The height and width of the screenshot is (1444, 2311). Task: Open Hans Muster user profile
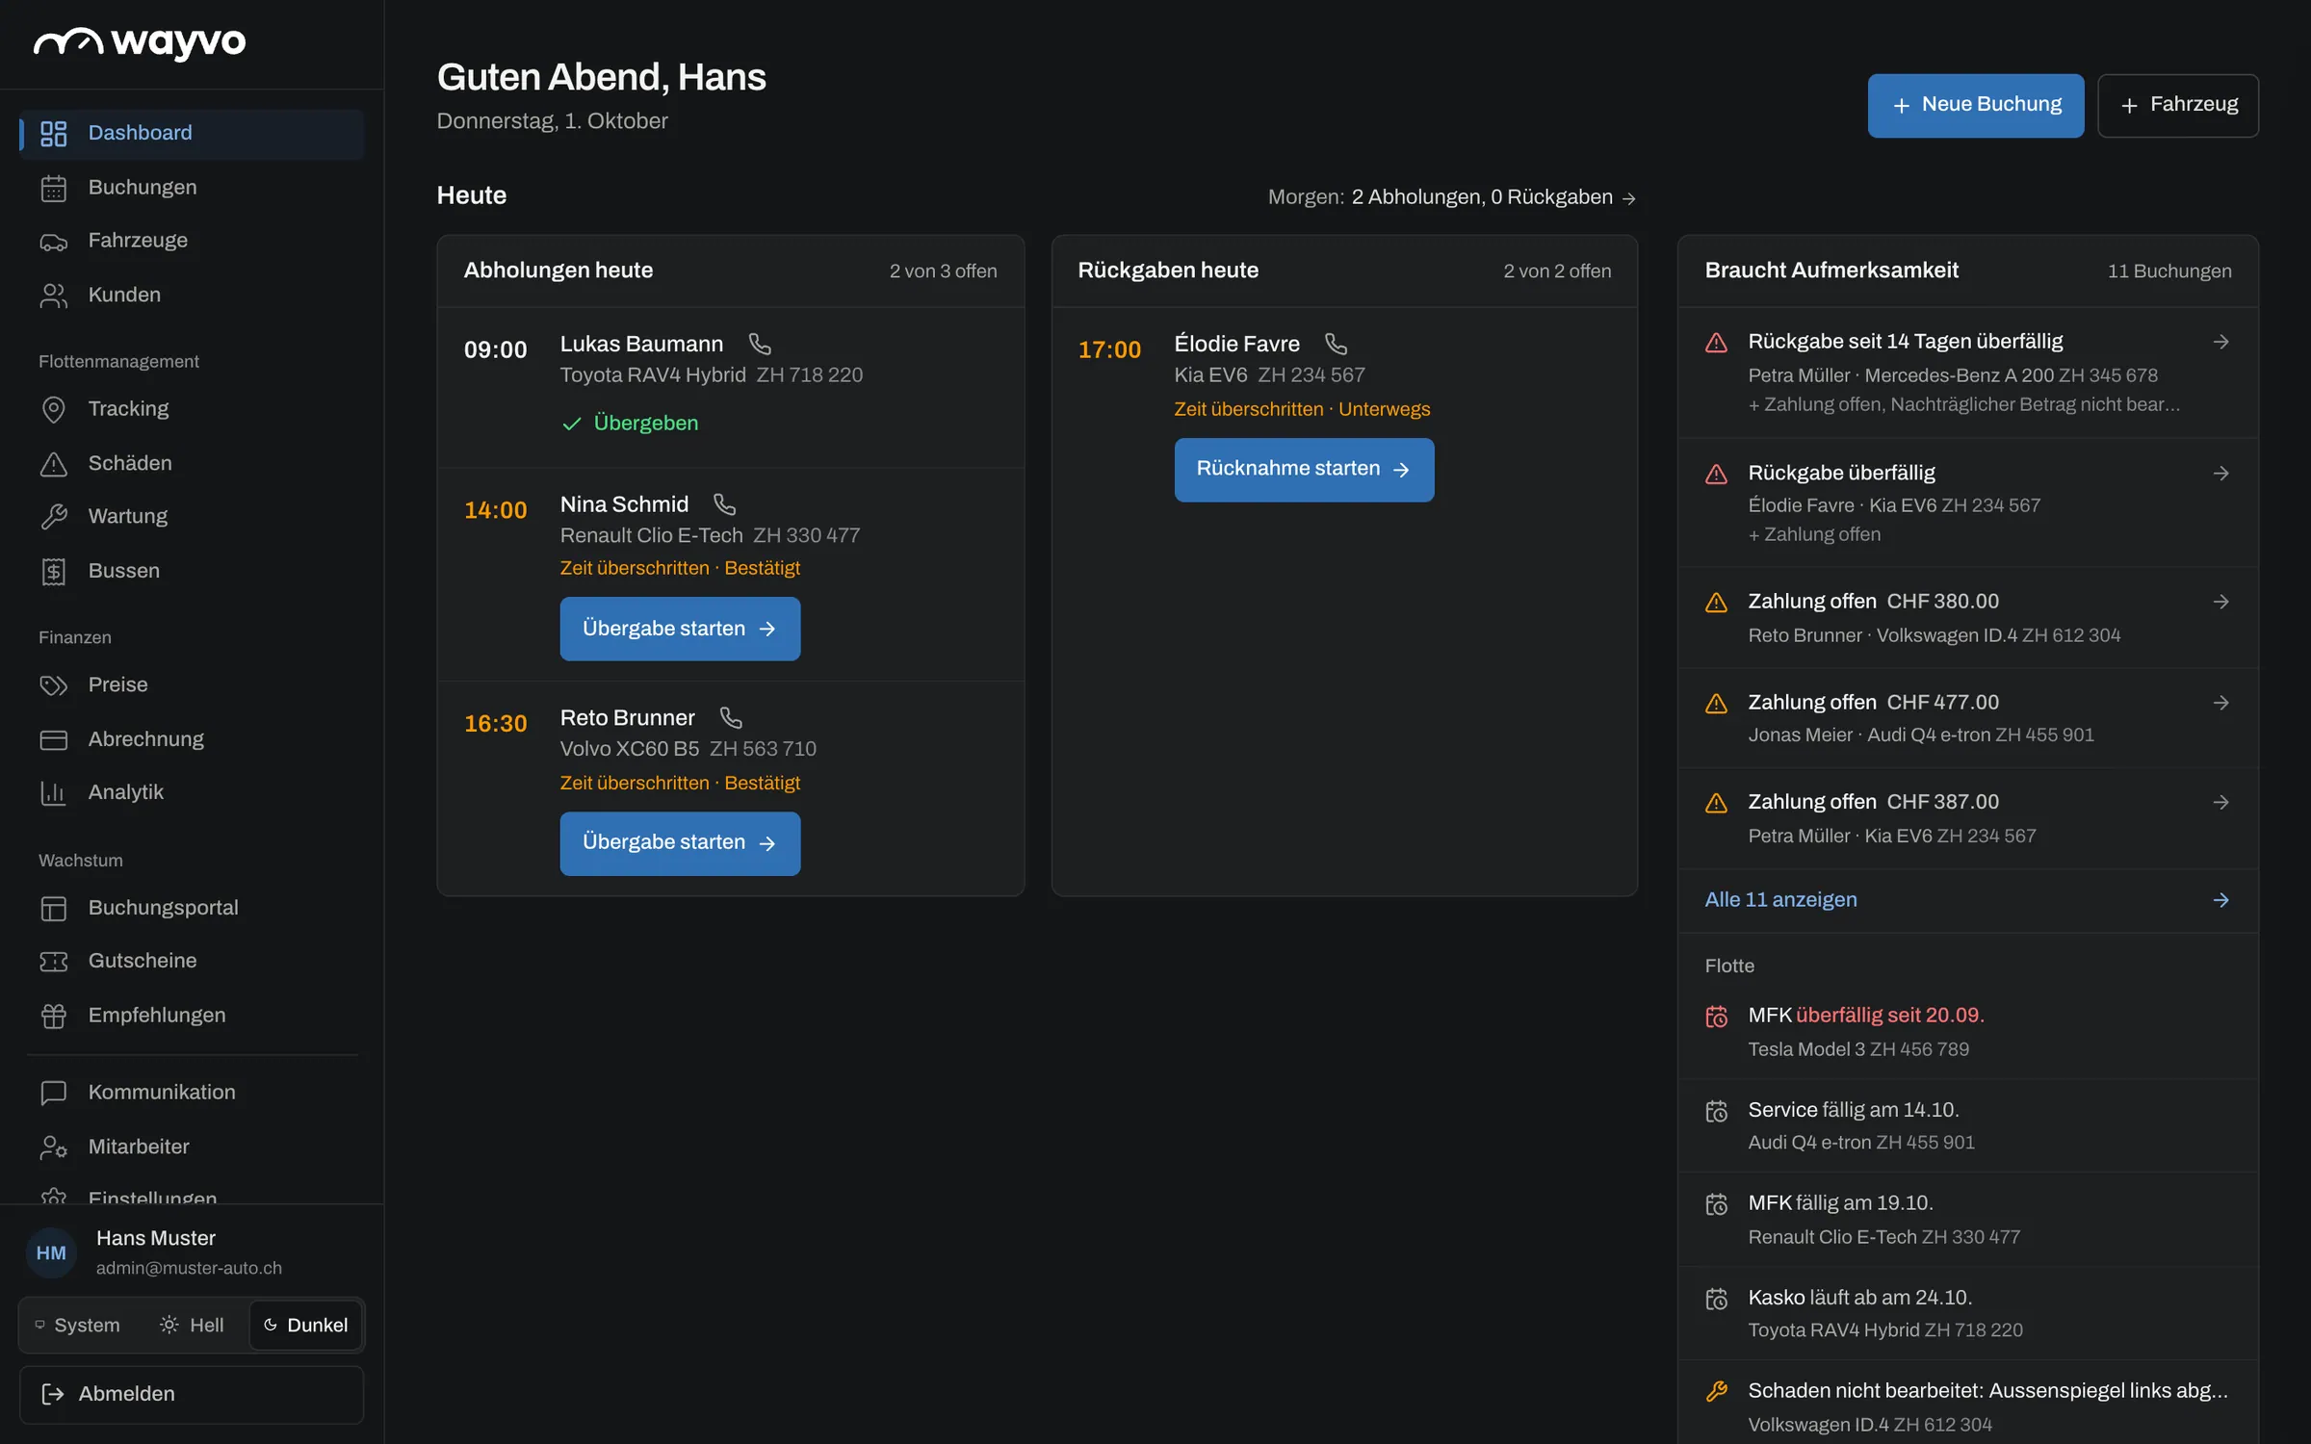pyautogui.click(x=192, y=1252)
